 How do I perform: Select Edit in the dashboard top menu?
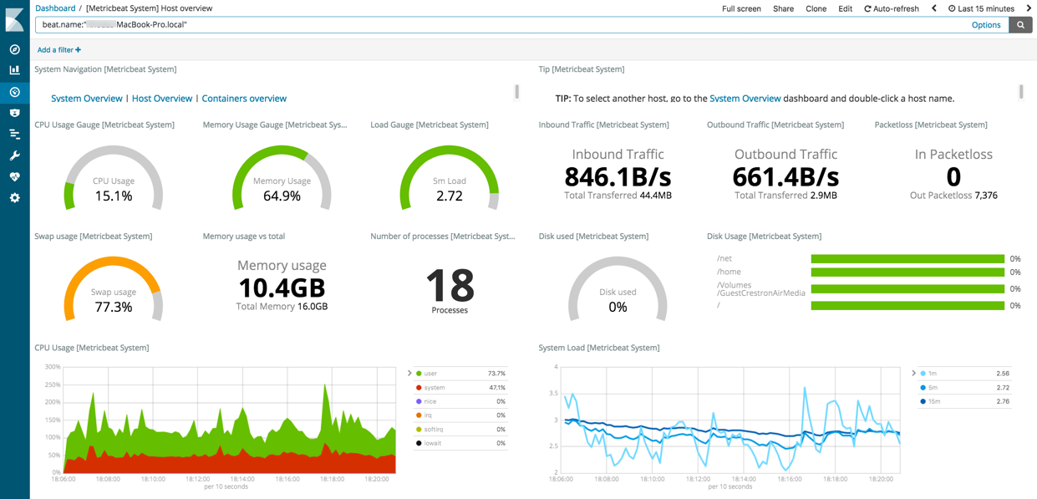[x=845, y=8]
